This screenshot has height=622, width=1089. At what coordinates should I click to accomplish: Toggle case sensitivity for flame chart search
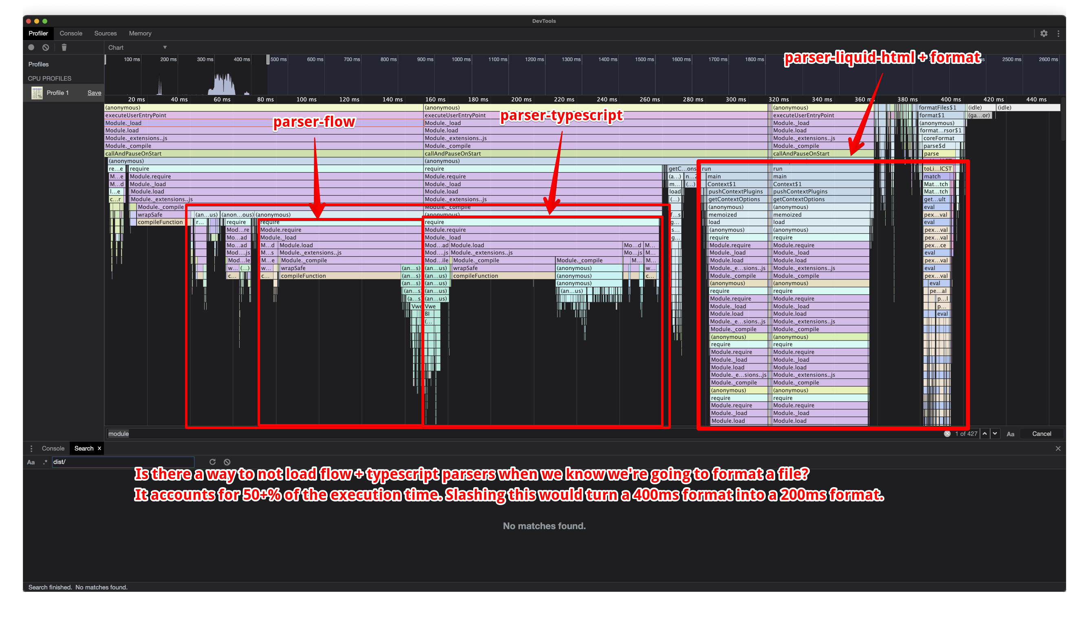click(1010, 434)
